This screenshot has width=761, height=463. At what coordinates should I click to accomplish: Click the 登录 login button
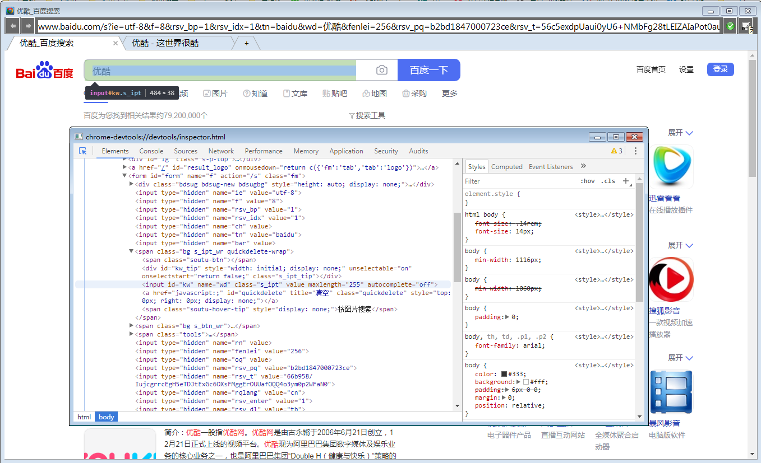pos(720,69)
